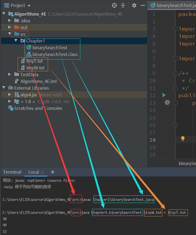Select Scratches and Consoles

pyautogui.click(x=38, y=108)
